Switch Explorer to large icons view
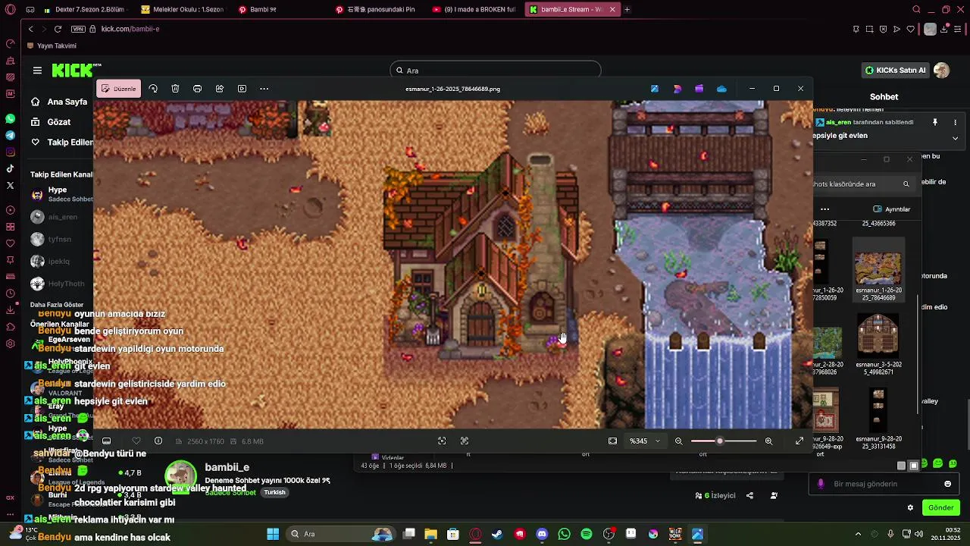The width and height of the screenshot is (970, 546). pyautogui.click(x=914, y=466)
